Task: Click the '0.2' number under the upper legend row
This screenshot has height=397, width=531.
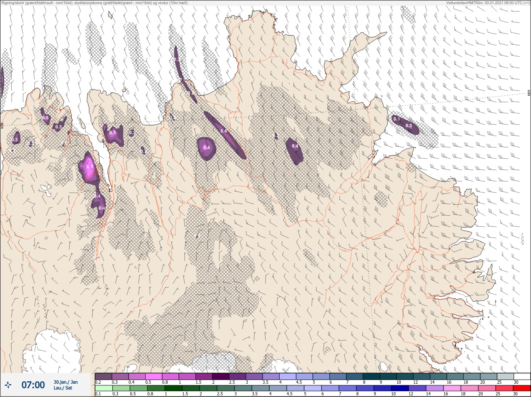Action: tap(98, 382)
